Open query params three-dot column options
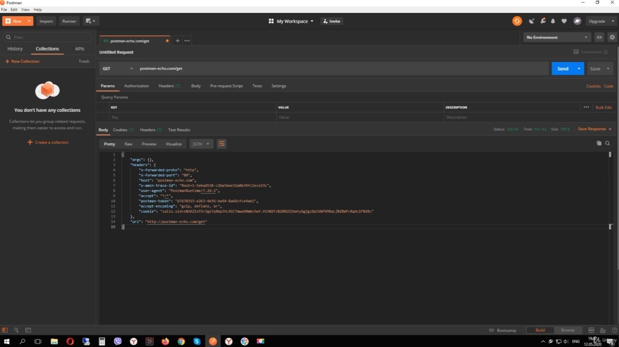The height and width of the screenshot is (347, 619). click(586, 107)
